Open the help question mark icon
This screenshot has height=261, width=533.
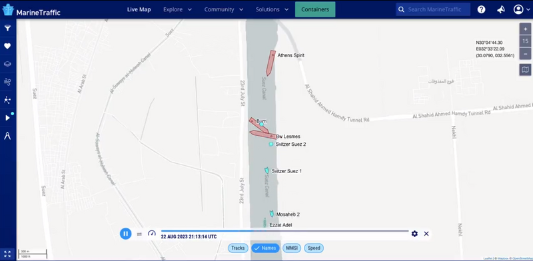pyautogui.click(x=481, y=9)
